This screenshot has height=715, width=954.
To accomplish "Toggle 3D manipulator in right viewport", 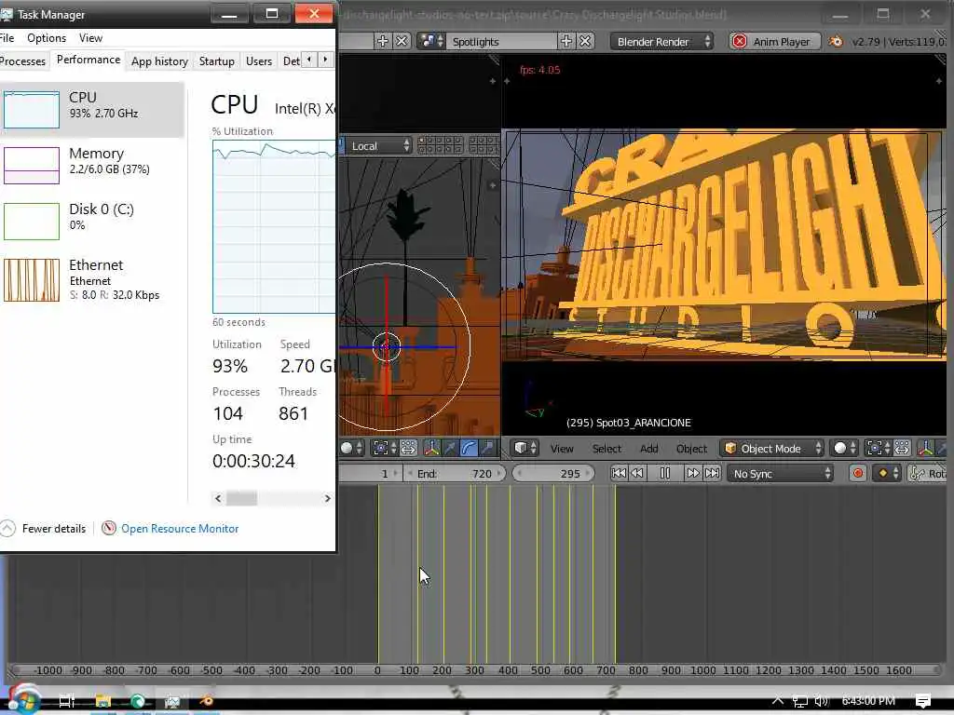I will click(x=925, y=449).
